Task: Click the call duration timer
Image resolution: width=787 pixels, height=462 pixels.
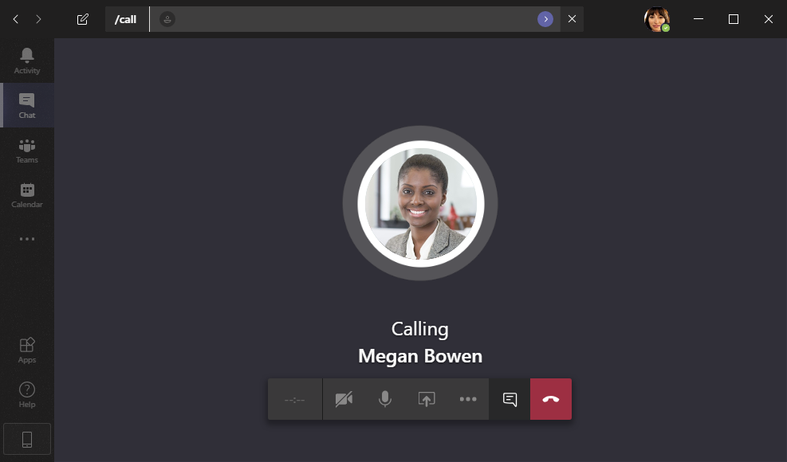Action: point(294,400)
